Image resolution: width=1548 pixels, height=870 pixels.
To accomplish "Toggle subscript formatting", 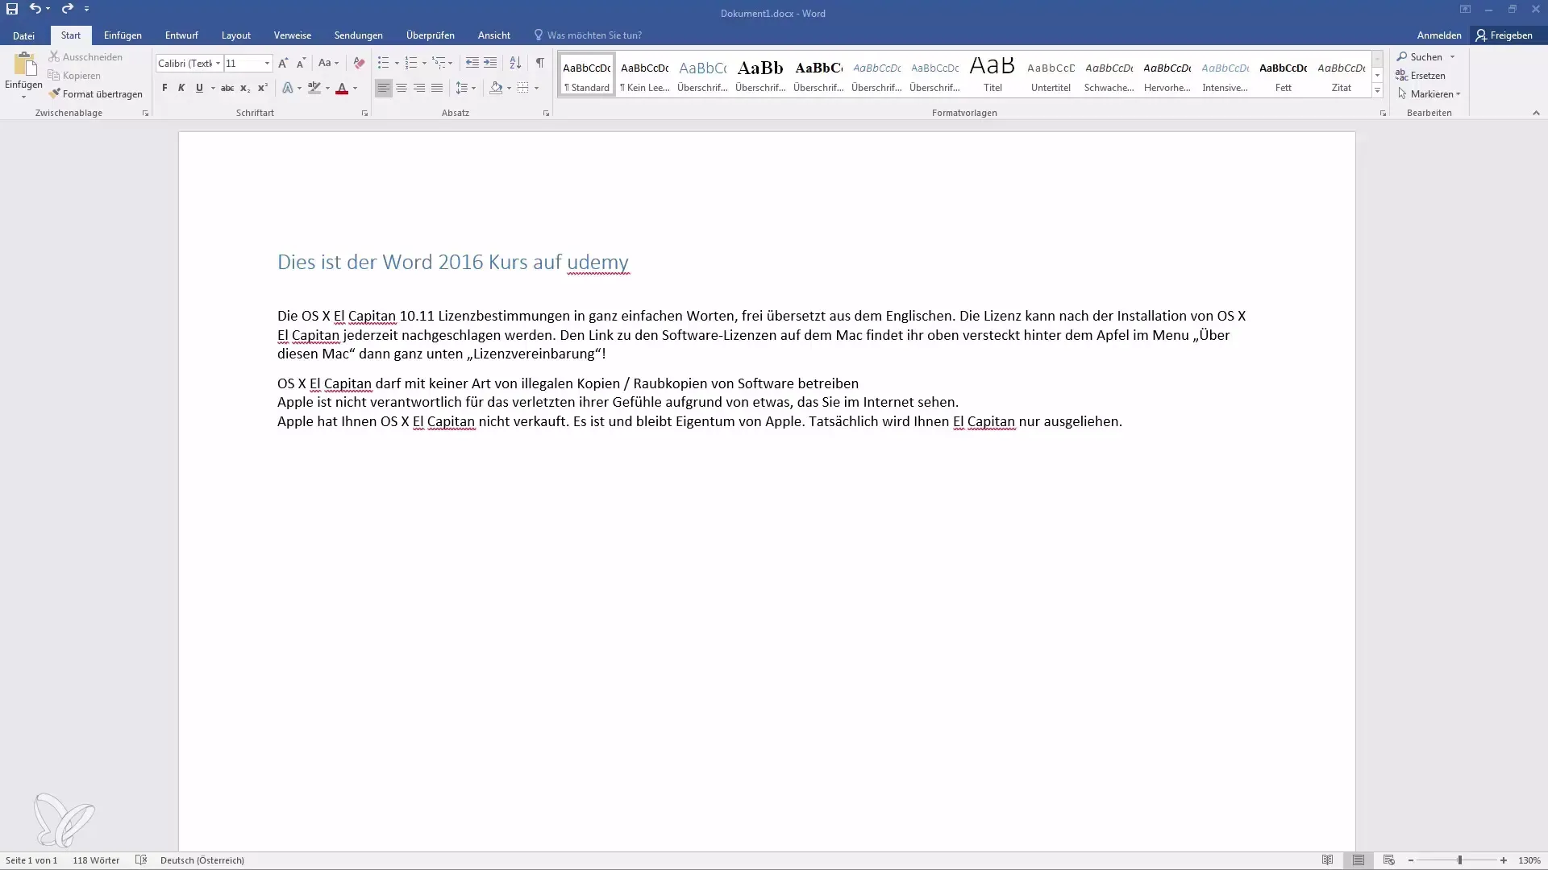I will (245, 88).
